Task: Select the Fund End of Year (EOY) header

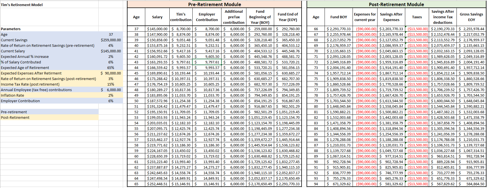Action: point(288,17)
